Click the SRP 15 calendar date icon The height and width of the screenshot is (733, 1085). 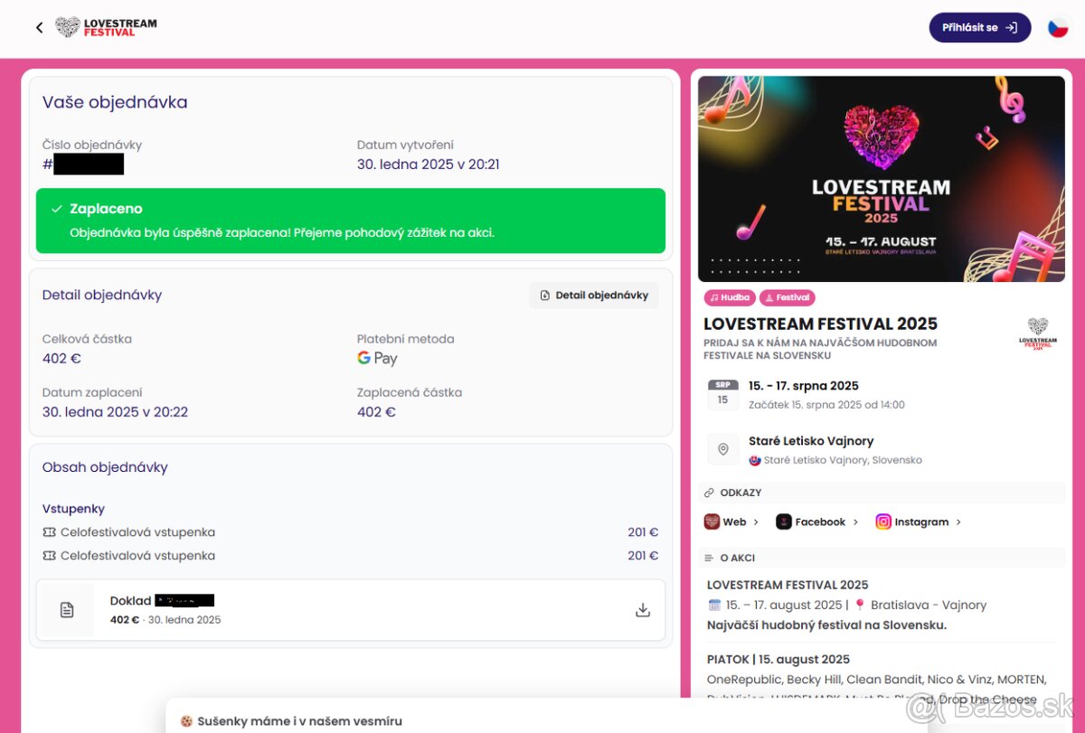pyautogui.click(x=722, y=394)
